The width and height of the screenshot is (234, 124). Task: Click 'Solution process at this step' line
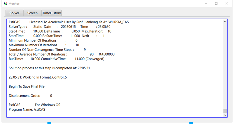(49, 68)
